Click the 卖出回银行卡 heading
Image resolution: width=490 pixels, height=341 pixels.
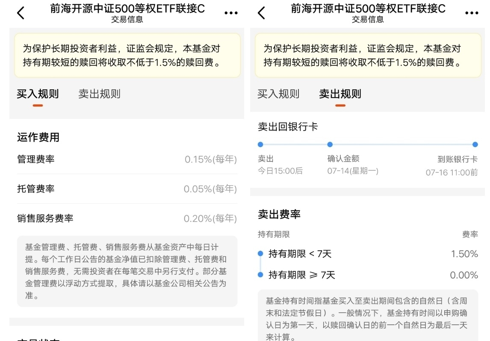pos(288,127)
